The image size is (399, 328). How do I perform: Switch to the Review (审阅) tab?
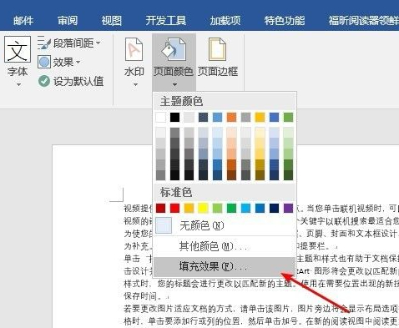(x=68, y=20)
